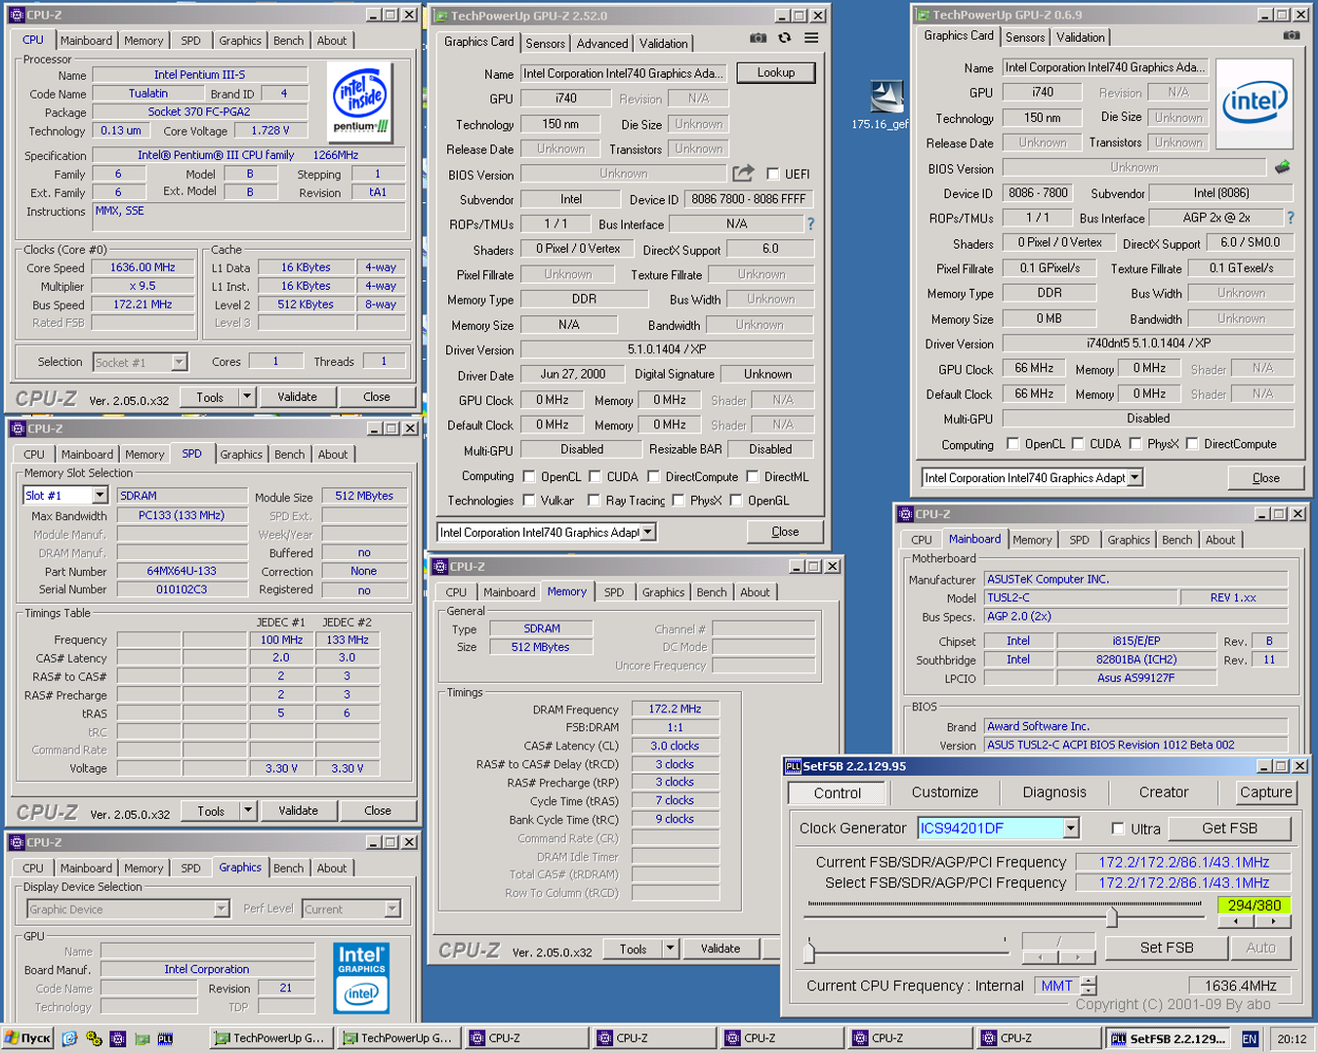
Task: Click the left arrow under SetFSB 294/380 value
Action: pos(1236,921)
